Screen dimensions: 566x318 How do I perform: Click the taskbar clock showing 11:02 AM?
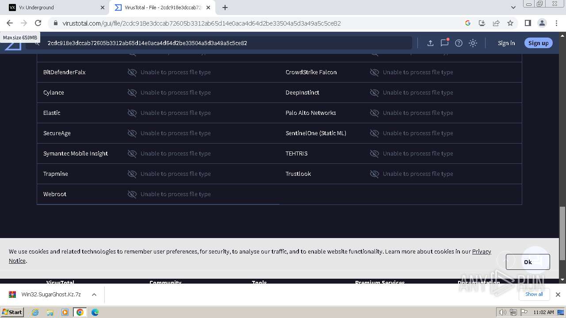click(543, 312)
